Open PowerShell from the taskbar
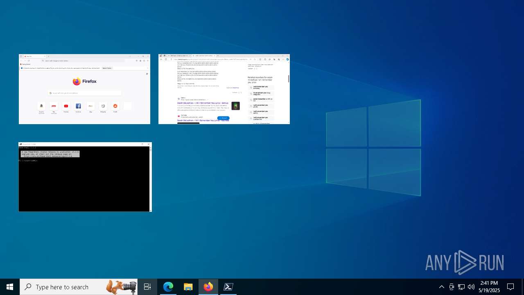524x295 pixels. [228, 287]
